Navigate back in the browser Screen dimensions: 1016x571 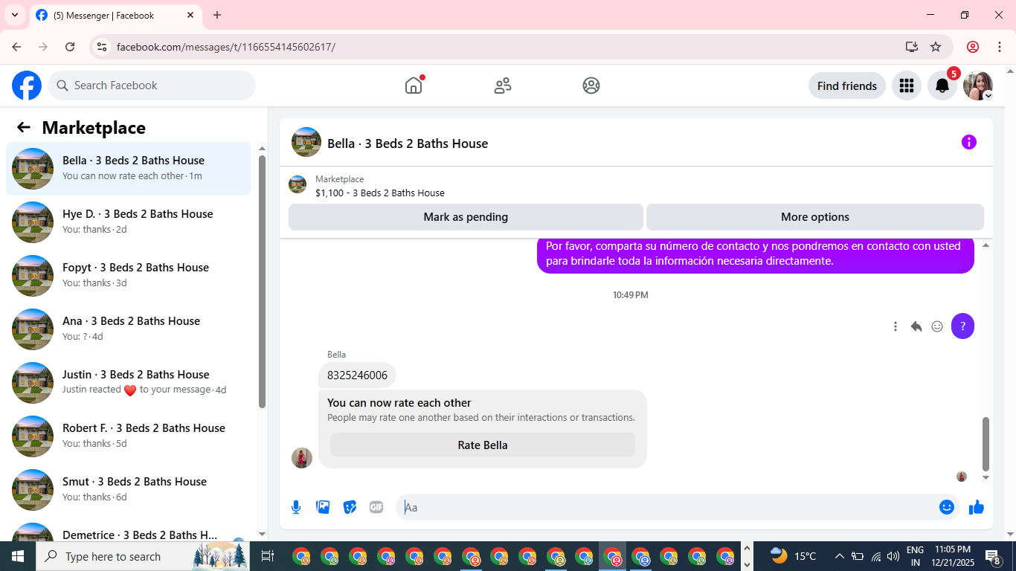(x=16, y=47)
